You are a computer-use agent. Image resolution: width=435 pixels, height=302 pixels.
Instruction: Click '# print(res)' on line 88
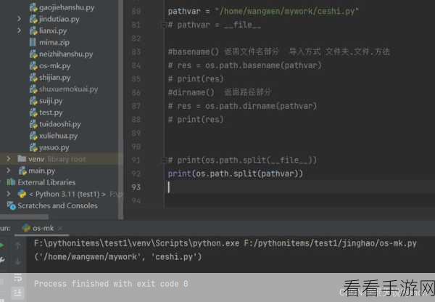coord(196,120)
